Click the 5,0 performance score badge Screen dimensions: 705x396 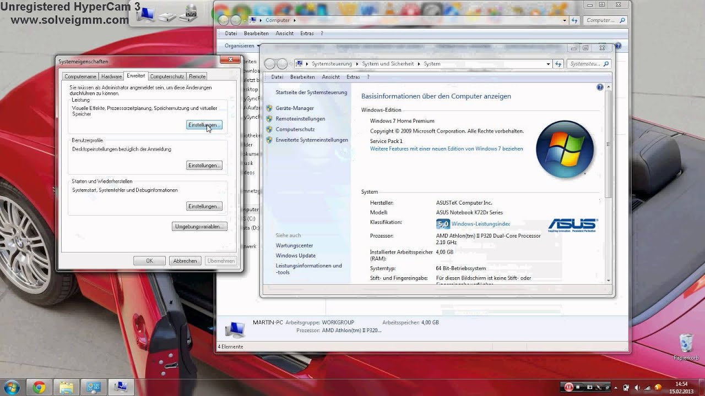(443, 224)
